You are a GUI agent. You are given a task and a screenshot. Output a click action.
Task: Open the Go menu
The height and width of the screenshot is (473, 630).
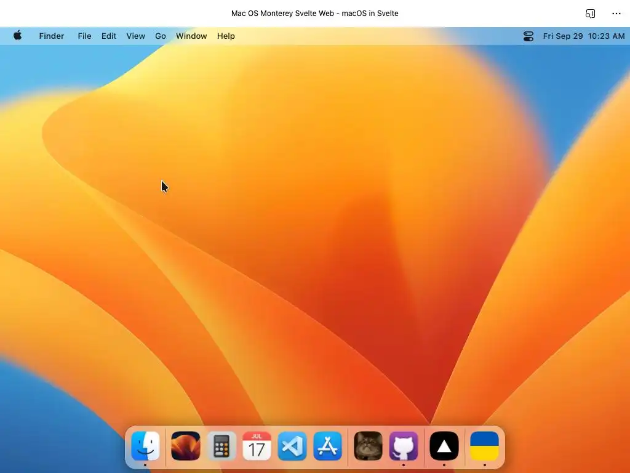pos(161,36)
